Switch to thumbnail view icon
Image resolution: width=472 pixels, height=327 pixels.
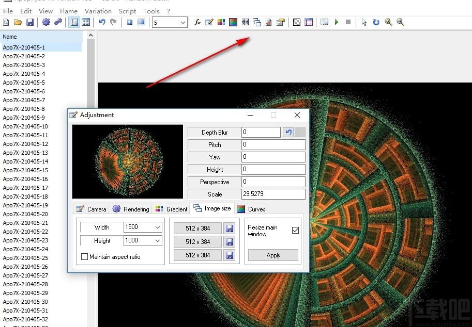[x=86, y=22]
